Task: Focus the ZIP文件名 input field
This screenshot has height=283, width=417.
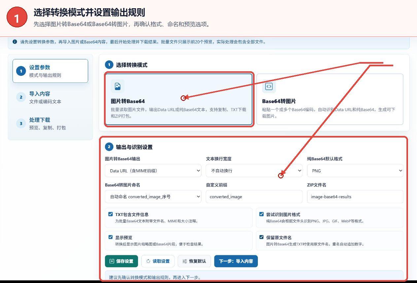Action: tap(355, 197)
